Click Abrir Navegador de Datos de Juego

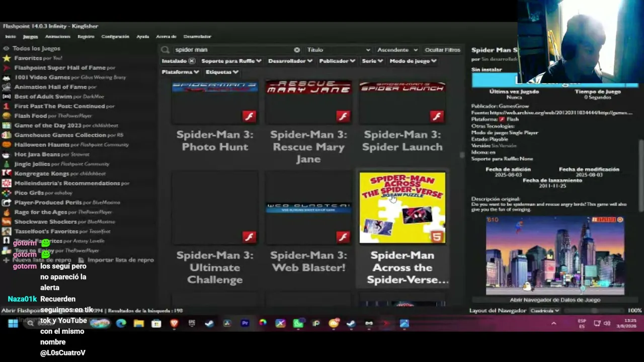coord(555,300)
